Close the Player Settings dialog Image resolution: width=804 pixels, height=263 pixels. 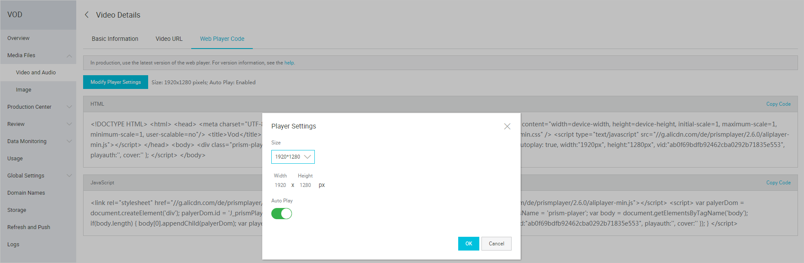[507, 126]
